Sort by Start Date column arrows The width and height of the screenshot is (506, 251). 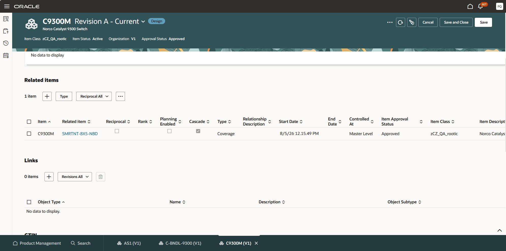301,122
